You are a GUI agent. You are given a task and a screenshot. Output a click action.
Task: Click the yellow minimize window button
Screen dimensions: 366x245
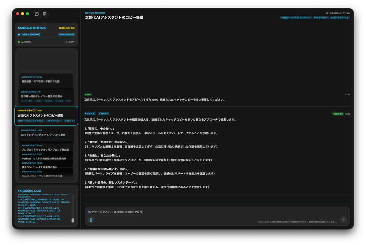(22, 14)
